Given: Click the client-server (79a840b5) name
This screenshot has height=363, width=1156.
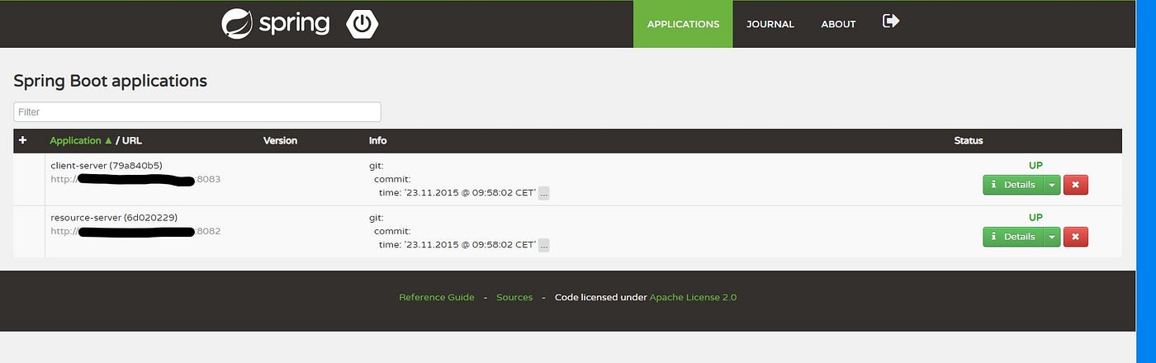Looking at the screenshot, I should click(x=107, y=165).
